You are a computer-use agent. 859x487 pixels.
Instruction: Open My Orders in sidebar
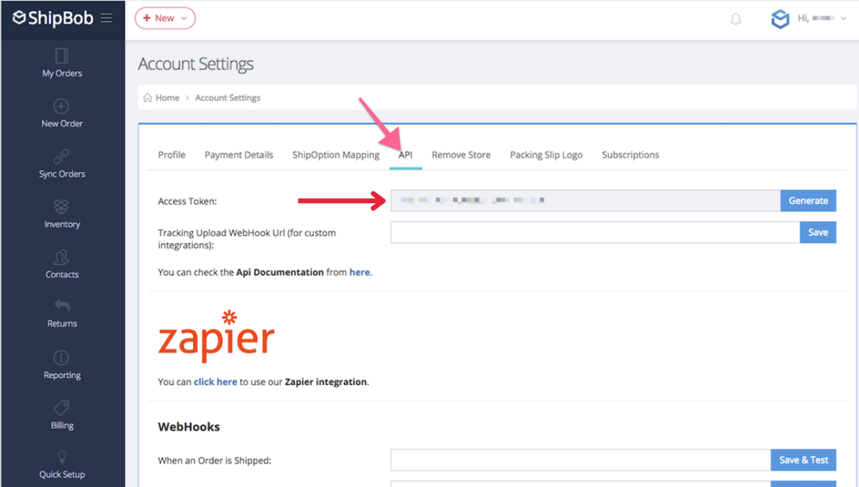[62, 63]
